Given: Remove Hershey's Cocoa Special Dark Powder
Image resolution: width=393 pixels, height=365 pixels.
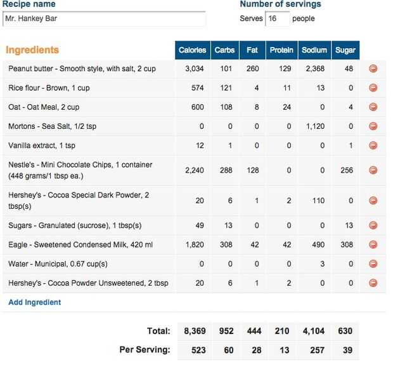Looking at the screenshot, I should pos(373,201).
